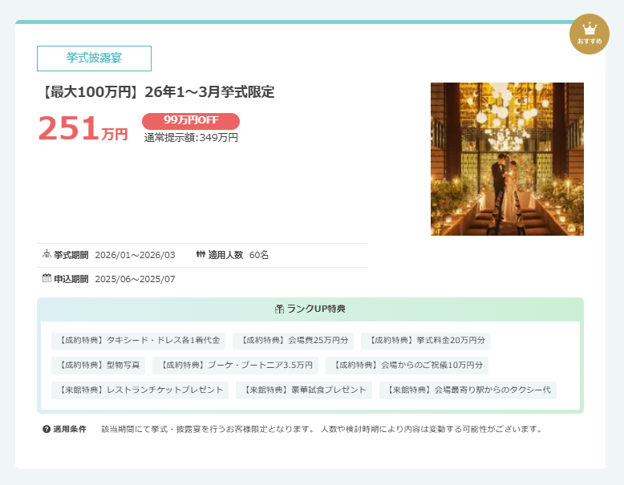
Task: Click the 挙式披露宴 category label
Action: pyautogui.click(x=94, y=58)
